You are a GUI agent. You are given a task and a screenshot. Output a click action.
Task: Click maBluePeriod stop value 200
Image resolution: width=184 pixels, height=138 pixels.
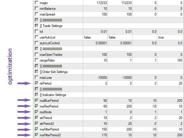click(170, 100)
